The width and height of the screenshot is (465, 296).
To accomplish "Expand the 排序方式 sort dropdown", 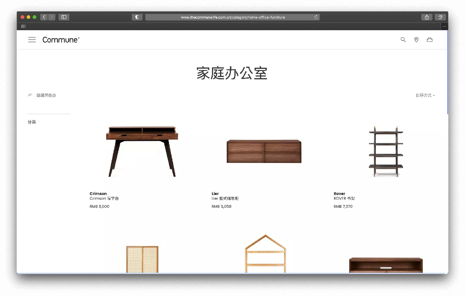I will [x=425, y=95].
